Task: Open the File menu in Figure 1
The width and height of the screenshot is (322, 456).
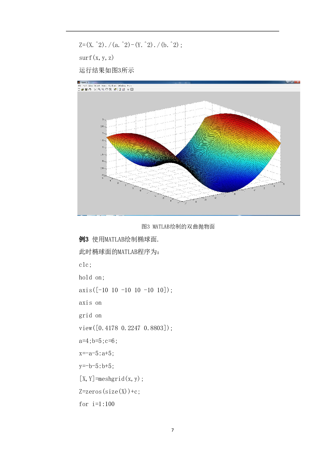Action: [79, 86]
